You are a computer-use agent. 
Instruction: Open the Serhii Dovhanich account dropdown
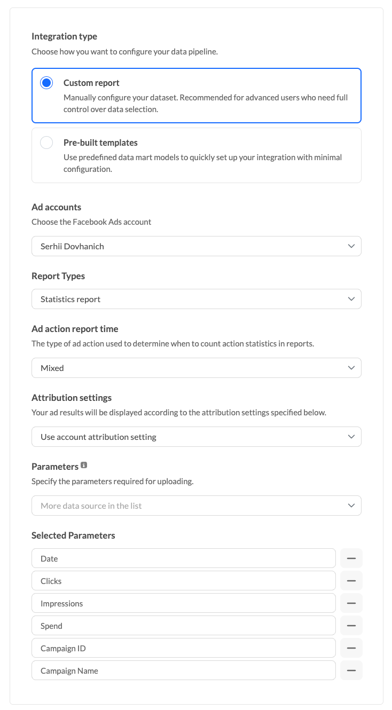(x=196, y=246)
